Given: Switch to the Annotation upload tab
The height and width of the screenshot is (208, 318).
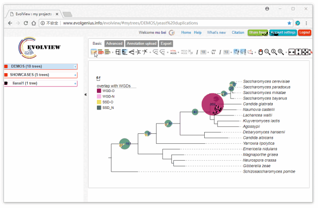Looking at the screenshot, I should coord(142,43).
